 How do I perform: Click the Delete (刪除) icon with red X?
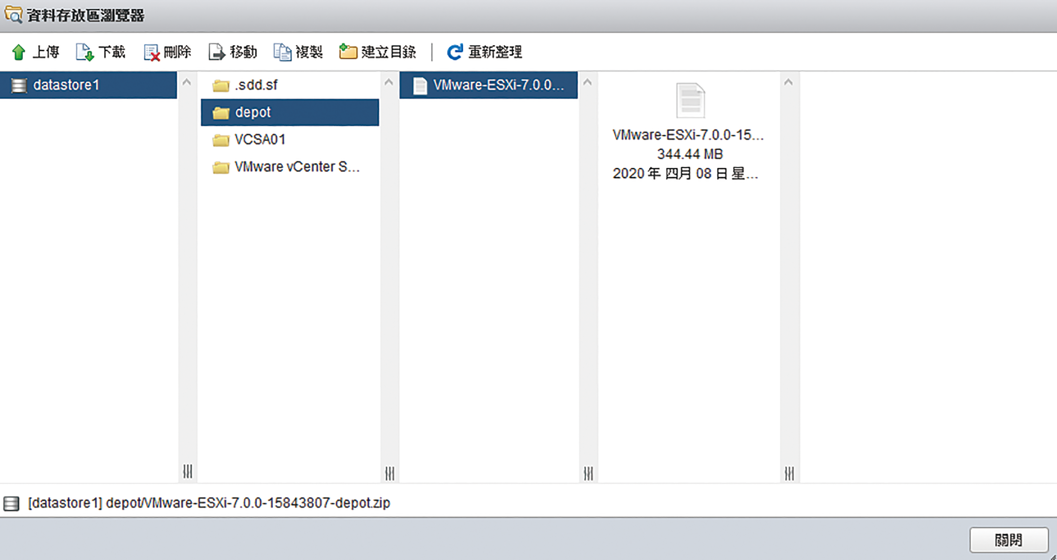[x=152, y=53]
